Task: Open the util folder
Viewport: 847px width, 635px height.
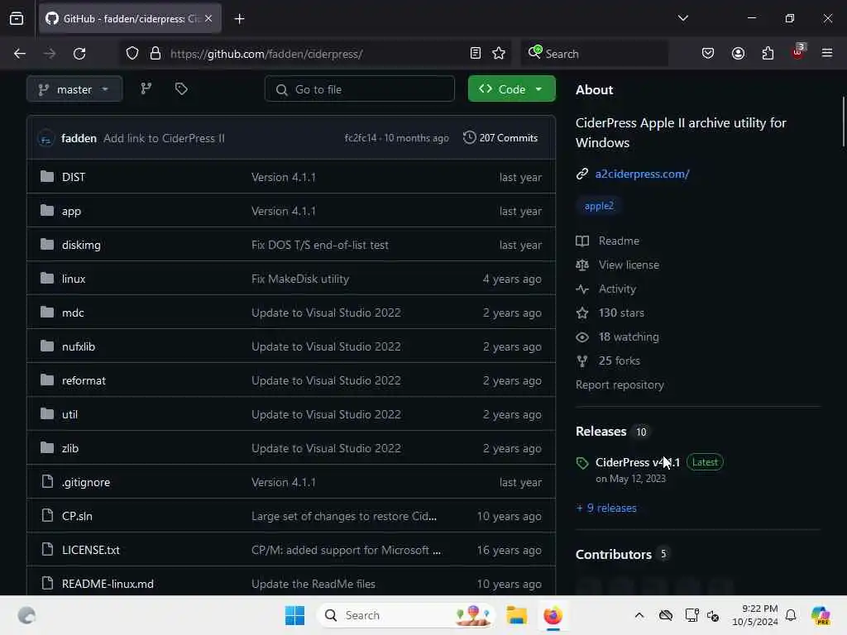Action: click(x=69, y=415)
